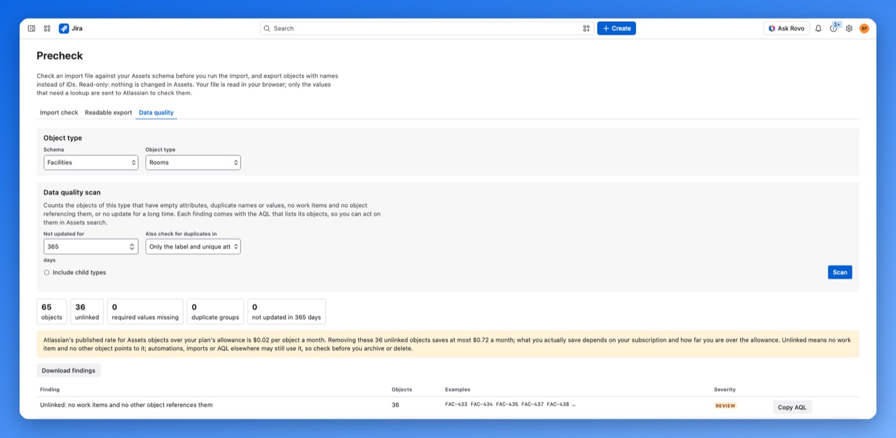Open the help icon with 3+ badge
This screenshot has width=896, height=438.
coord(833,28)
